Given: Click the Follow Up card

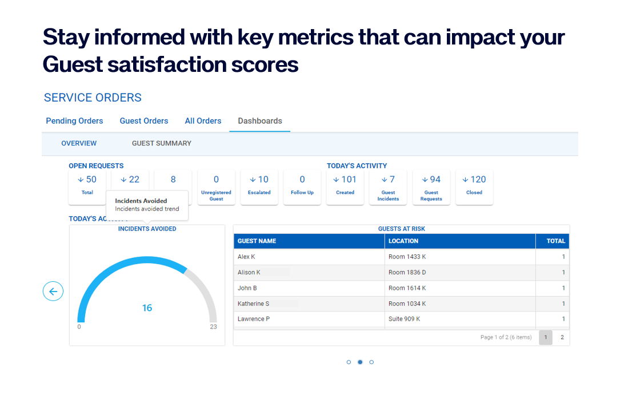Looking at the screenshot, I should [302, 187].
